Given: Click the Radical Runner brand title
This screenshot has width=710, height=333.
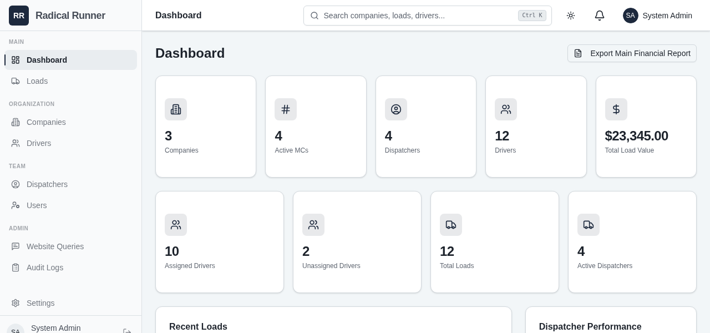Looking at the screenshot, I should (70, 16).
